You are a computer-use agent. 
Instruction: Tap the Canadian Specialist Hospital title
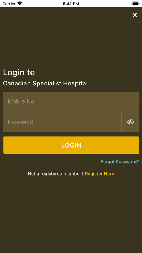click(x=45, y=83)
